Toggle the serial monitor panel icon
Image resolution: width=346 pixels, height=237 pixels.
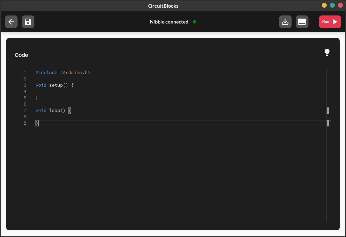click(302, 22)
